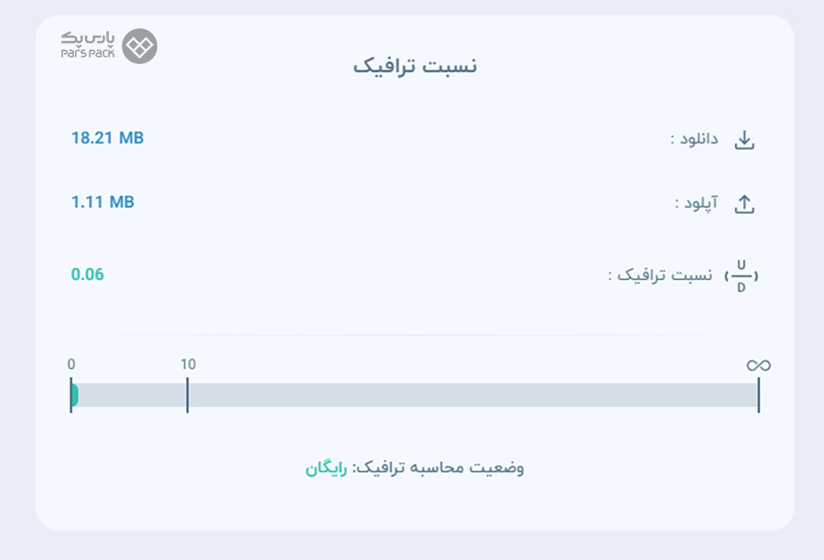
Task: Click the 18.21 MB download value
Action: coord(107,137)
